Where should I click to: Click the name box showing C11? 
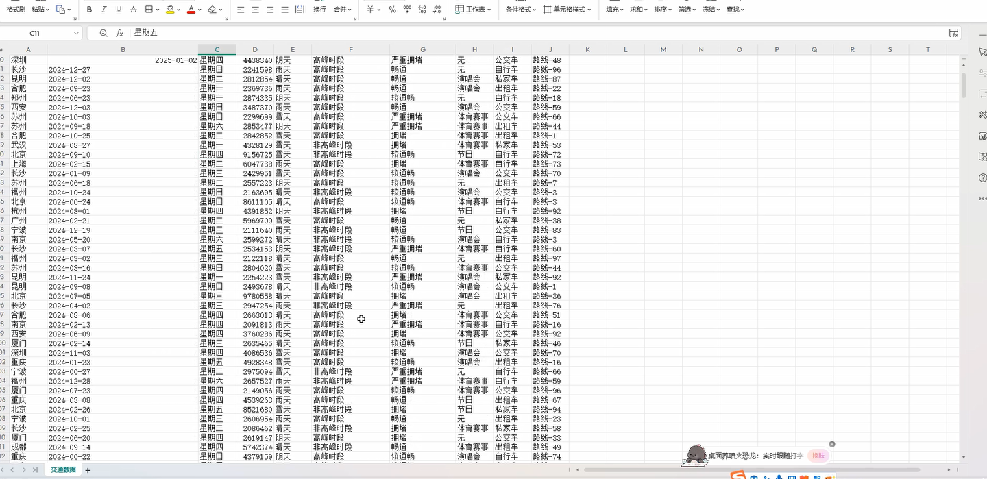pos(34,33)
